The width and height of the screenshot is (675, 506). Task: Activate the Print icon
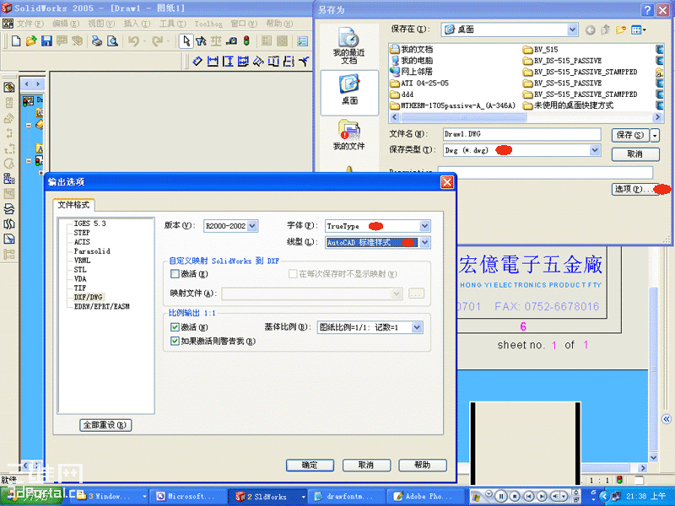tap(95, 40)
